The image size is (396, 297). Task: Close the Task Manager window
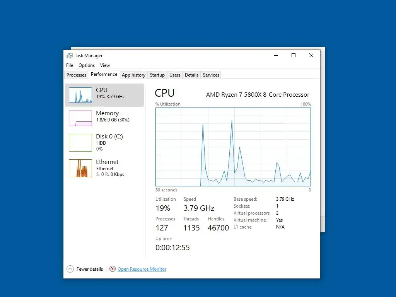(x=311, y=56)
